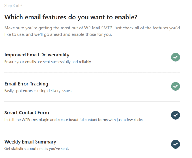Uncheck the Weekly Email Summary checkmark icon
This screenshot has height=158, width=192.
coord(175,144)
